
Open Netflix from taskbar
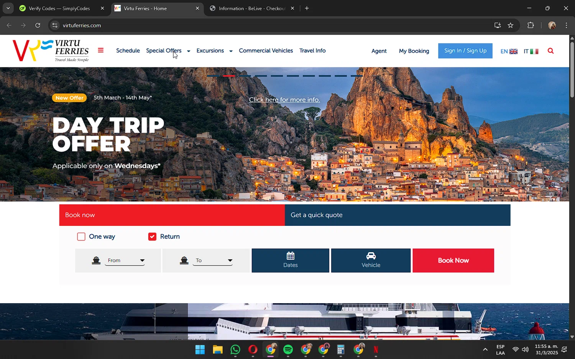coord(376,350)
